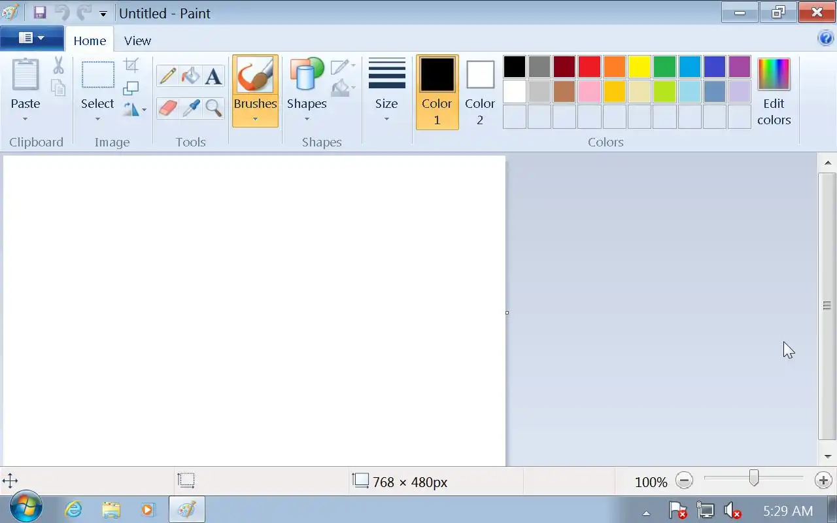The image size is (837, 523).
Task: Click the zoom slider handle
Action: pyautogui.click(x=754, y=479)
